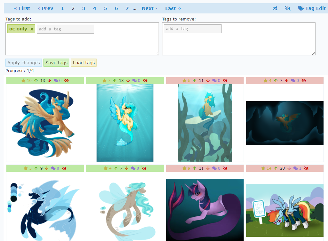Favorite the Rainbow Dash keep-off-grass image

263,168
